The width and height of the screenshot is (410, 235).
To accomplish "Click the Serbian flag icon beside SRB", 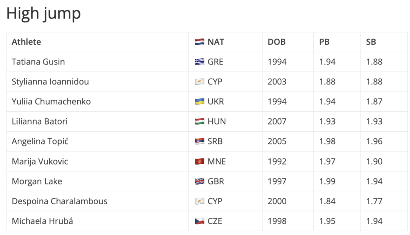I will click(x=199, y=141).
